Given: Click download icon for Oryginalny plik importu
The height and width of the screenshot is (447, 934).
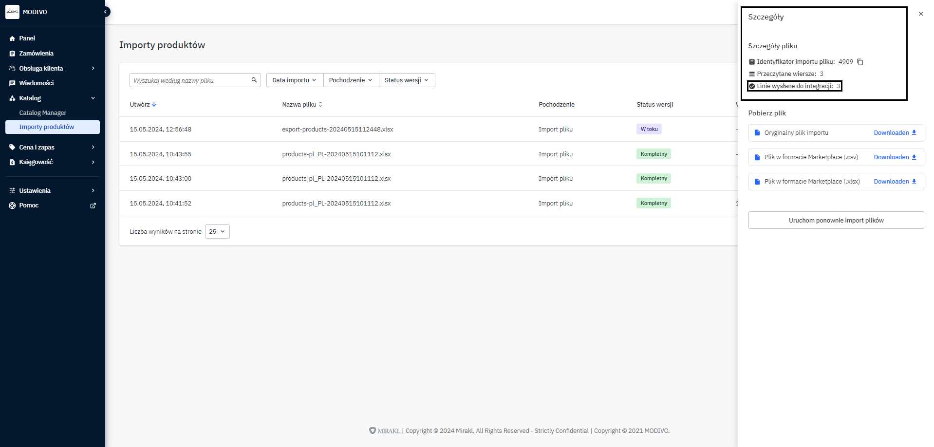Looking at the screenshot, I should pos(914,132).
